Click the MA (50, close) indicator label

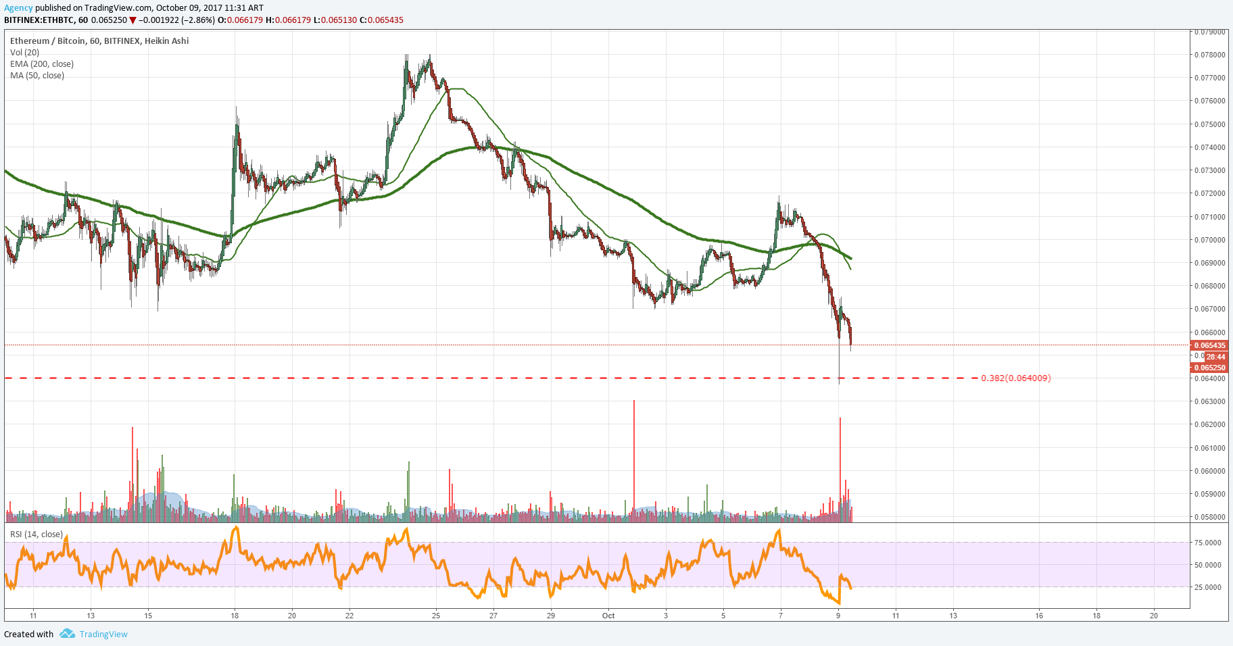click(x=37, y=75)
